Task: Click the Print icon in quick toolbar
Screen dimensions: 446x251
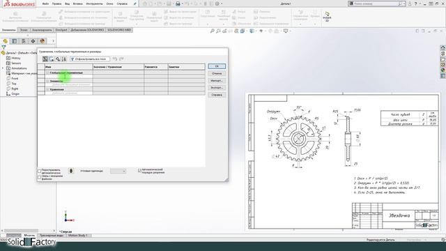Action: (178, 4)
